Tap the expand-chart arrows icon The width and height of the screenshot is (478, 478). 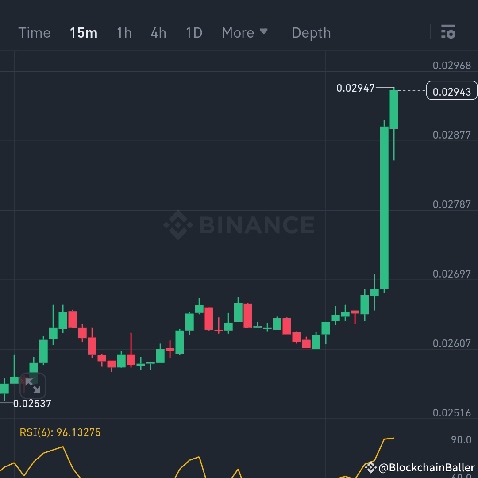click(32, 386)
